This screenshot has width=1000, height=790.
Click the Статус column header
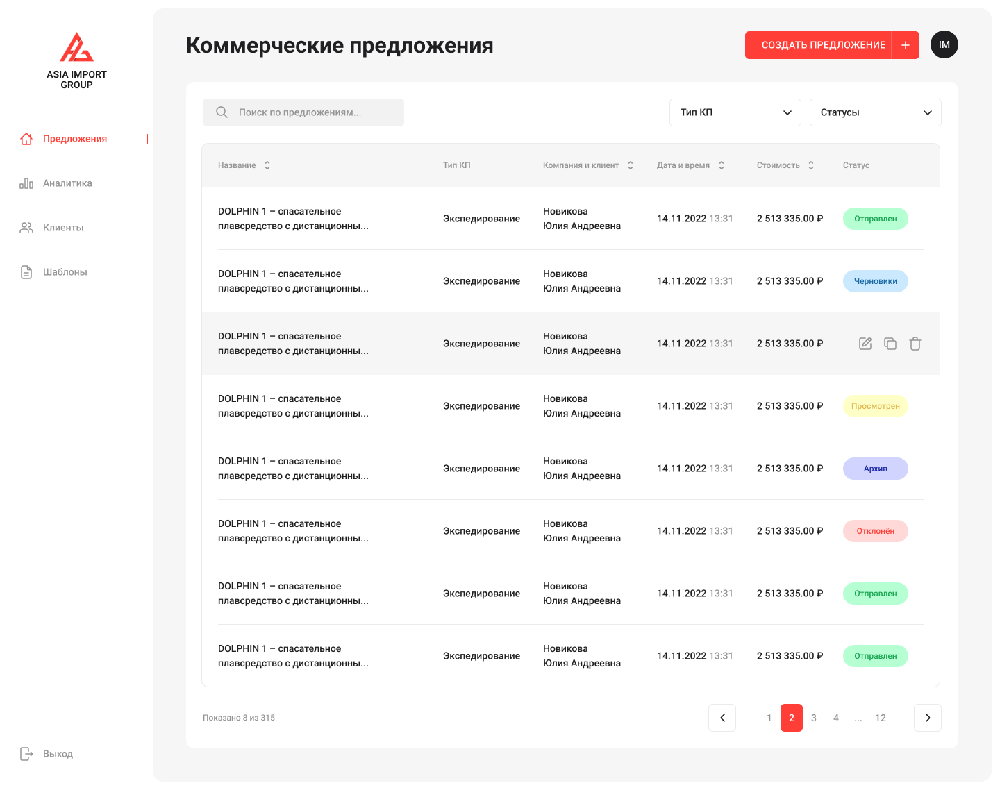pyautogui.click(x=856, y=165)
